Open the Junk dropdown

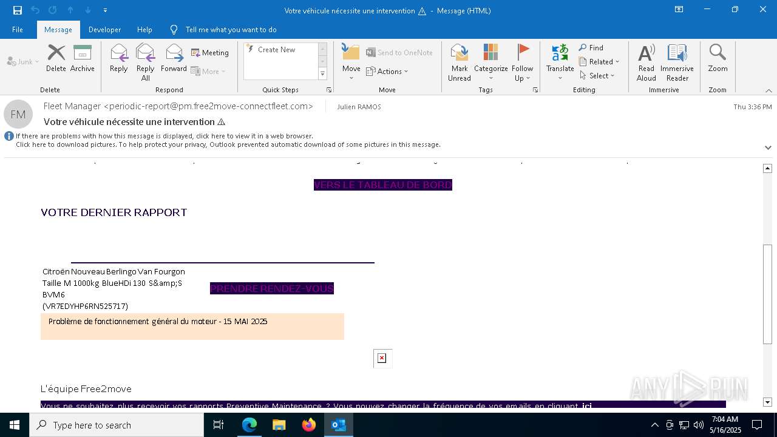[23, 61]
